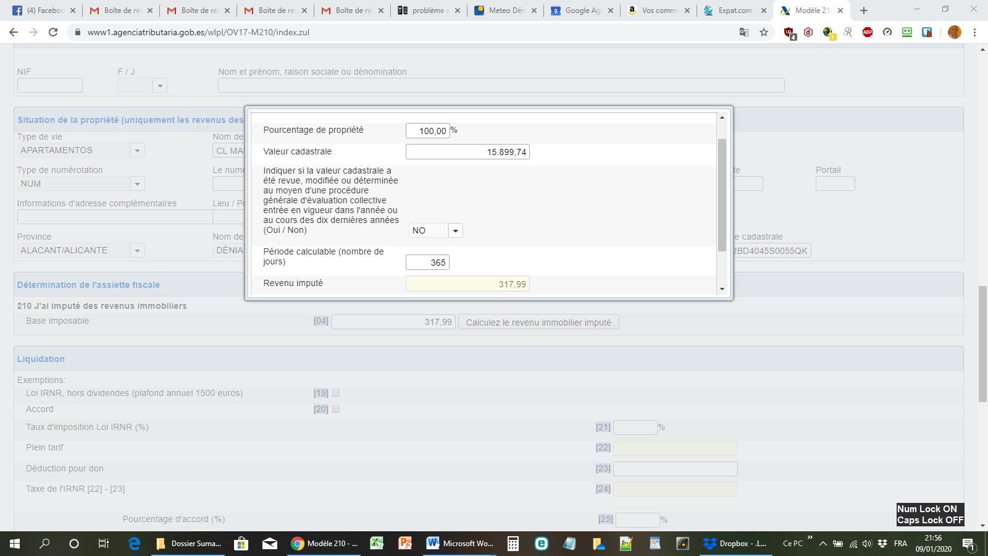This screenshot has height=556, width=988.
Task: Open a new browser tab
Action: [x=864, y=11]
